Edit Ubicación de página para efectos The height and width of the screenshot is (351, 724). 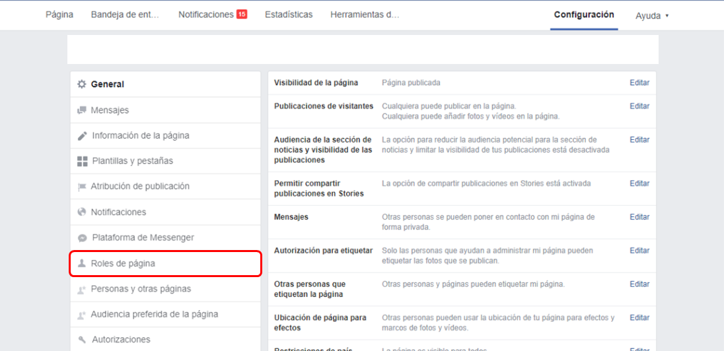[639, 318]
